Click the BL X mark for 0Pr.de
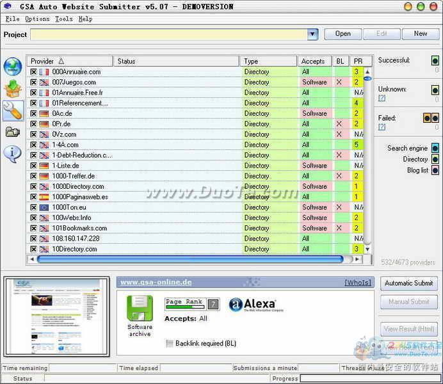 [x=339, y=124]
